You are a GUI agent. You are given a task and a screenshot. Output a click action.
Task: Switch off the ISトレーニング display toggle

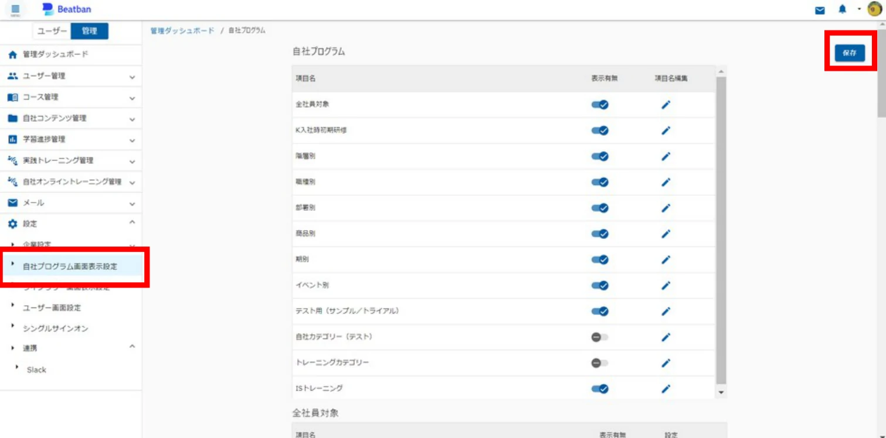coord(600,389)
